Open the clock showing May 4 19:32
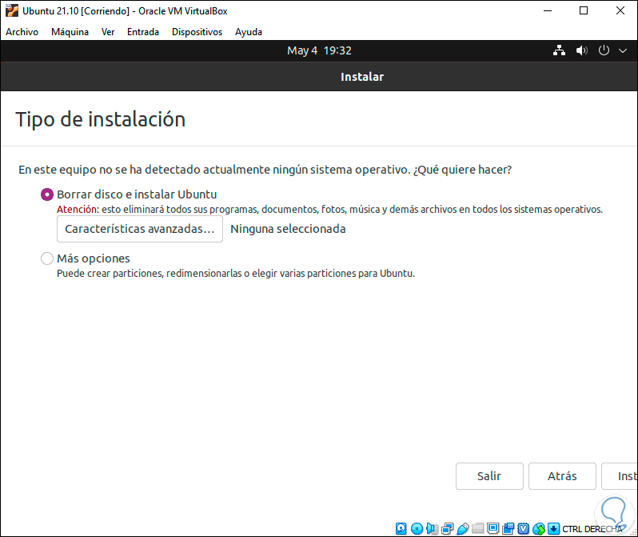638x537 pixels. click(x=320, y=50)
